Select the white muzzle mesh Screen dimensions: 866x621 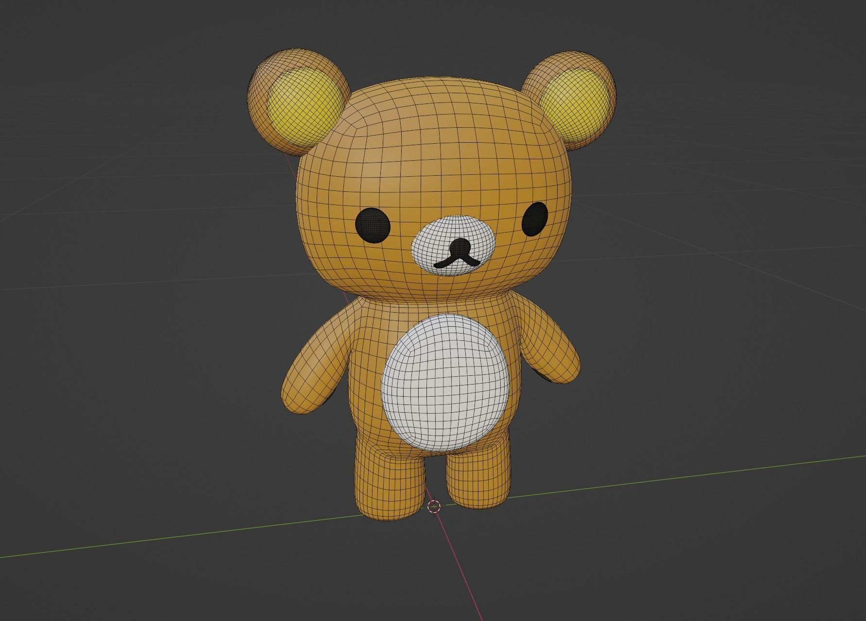[x=454, y=245]
